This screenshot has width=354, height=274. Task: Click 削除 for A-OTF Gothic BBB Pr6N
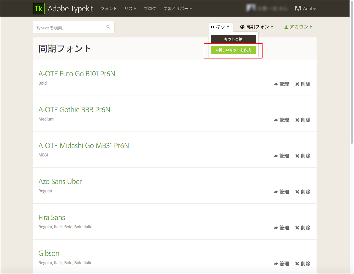[x=303, y=120]
